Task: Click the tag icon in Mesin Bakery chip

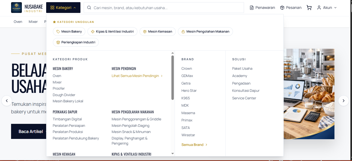Action: pos(58,31)
